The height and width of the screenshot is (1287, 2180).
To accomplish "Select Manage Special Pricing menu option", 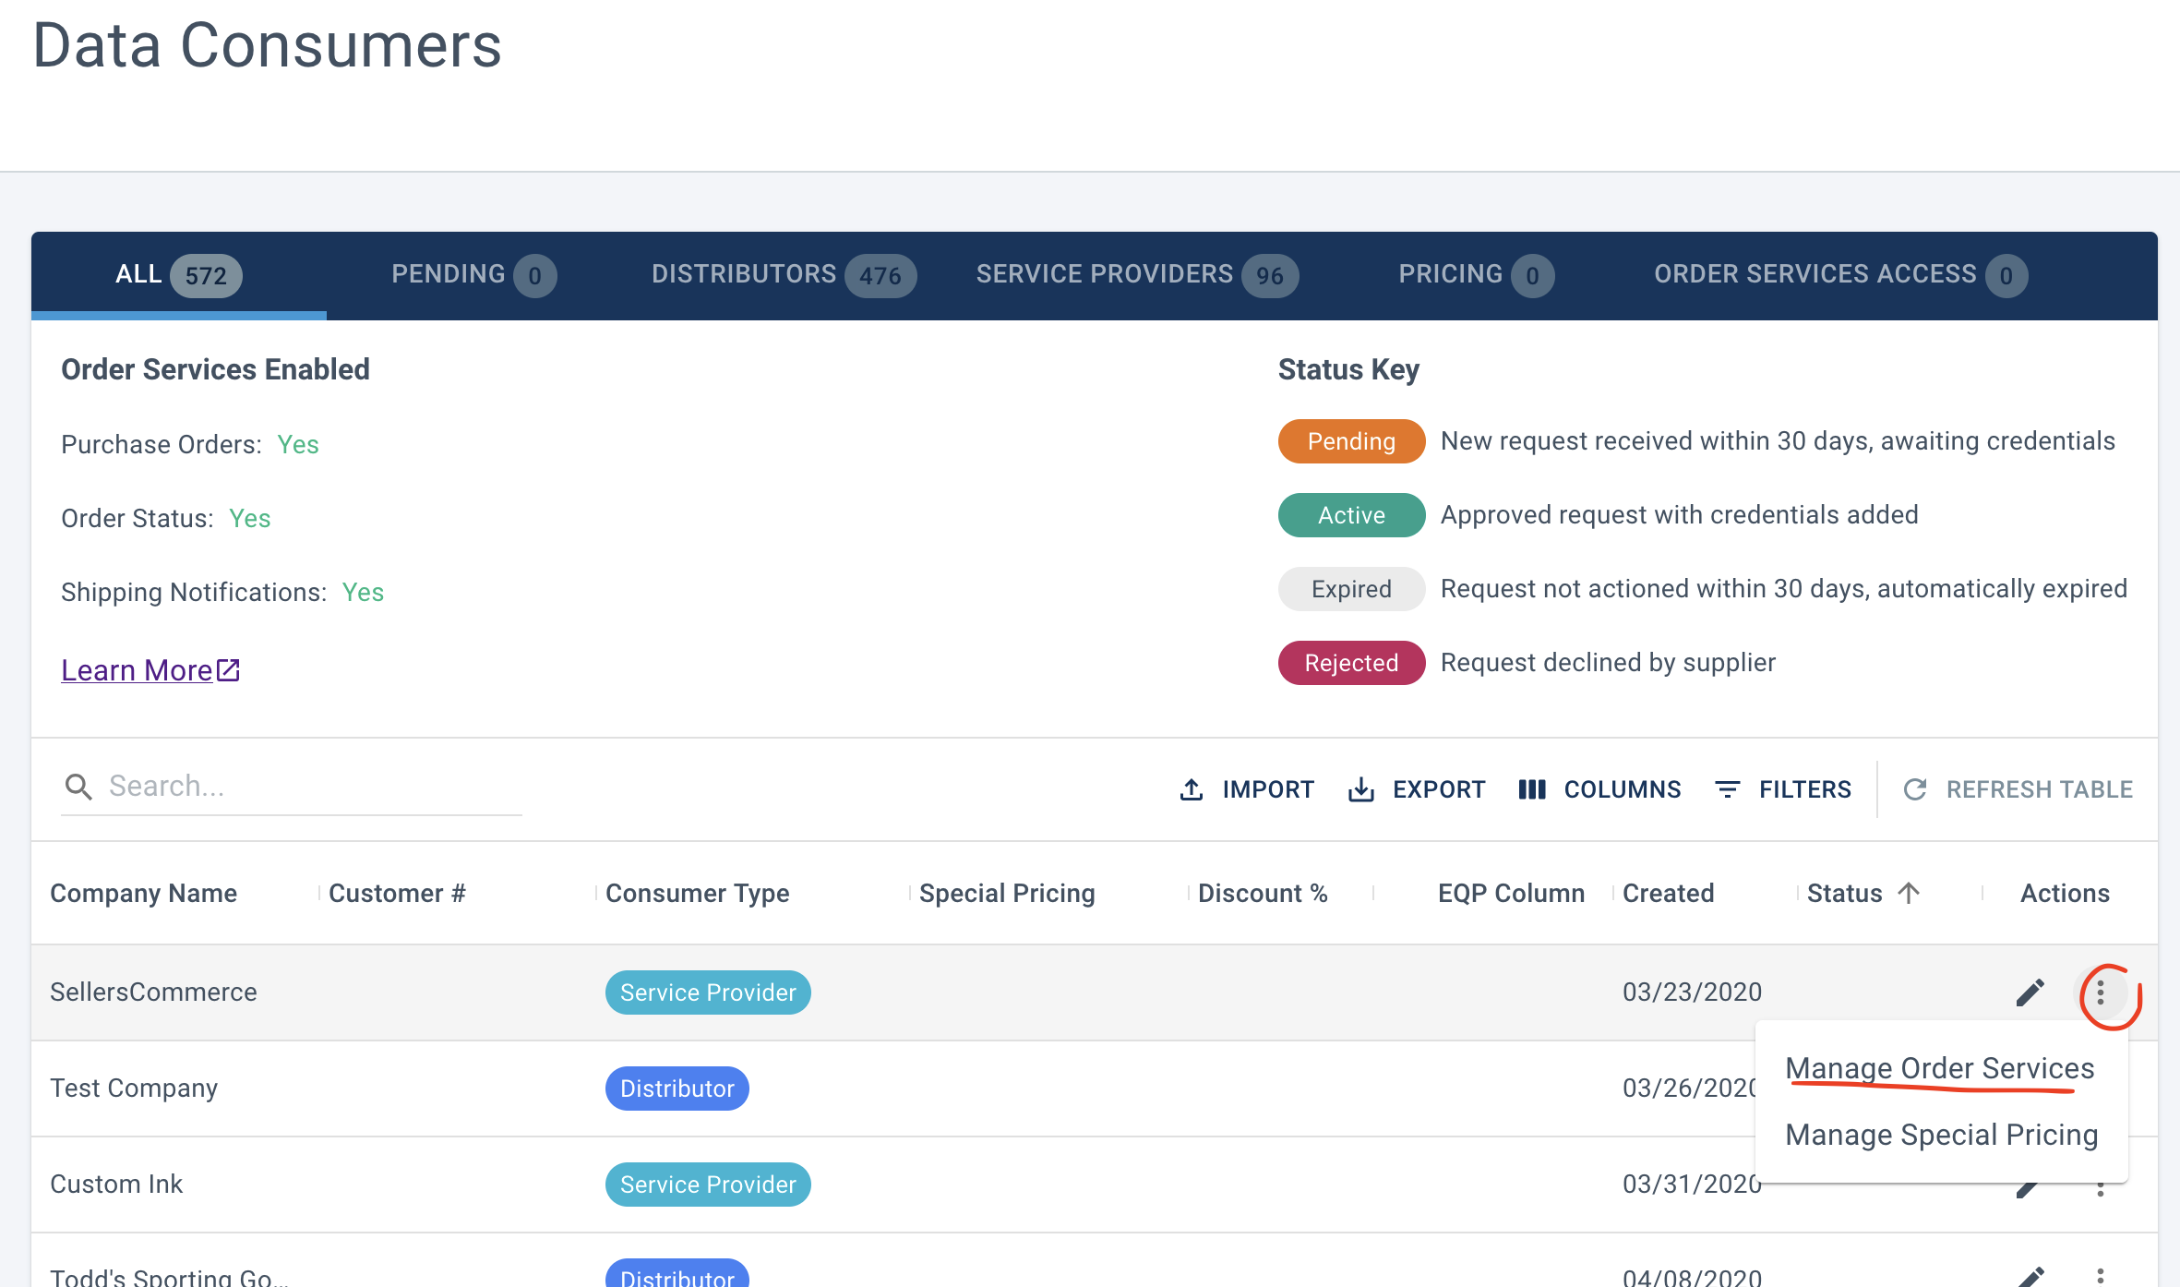I will 1941,1135.
